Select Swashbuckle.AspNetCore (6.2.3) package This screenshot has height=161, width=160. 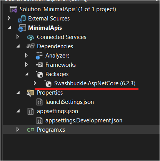pyautogui.click(x=90, y=83)
